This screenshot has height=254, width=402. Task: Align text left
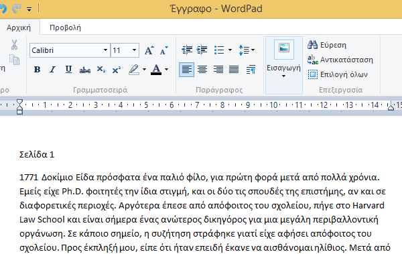coord(186,70)
